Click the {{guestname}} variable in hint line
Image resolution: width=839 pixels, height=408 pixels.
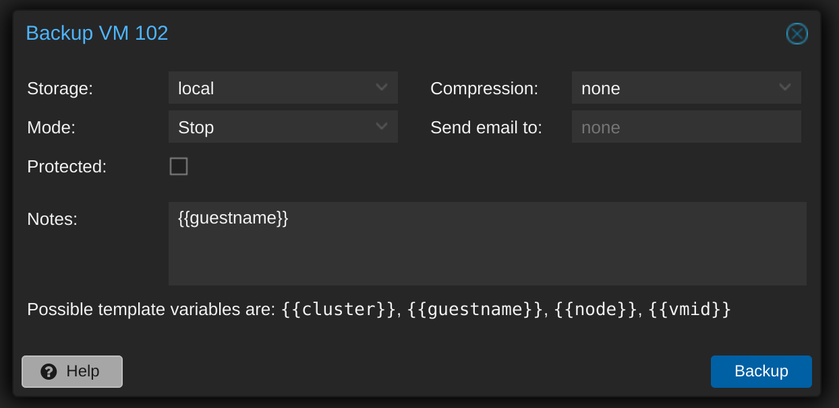click(475, 310)
